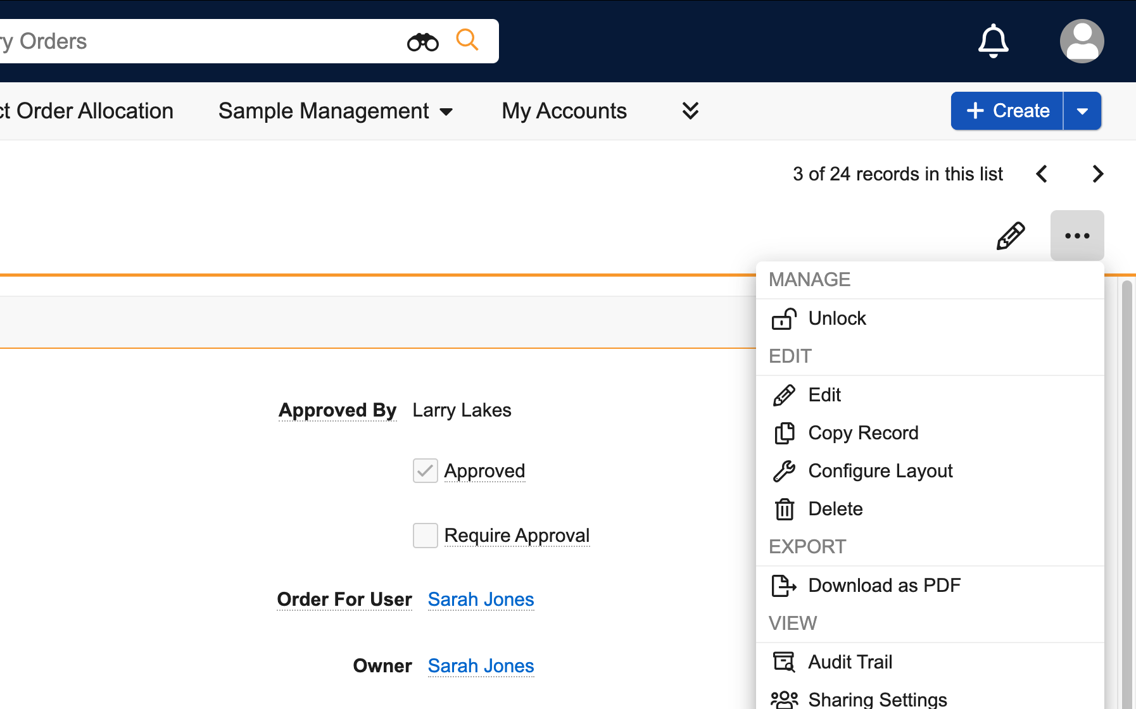The width and height of the screenshot is (1136, 709).
Task: Click the pencil edit icon beside the ellipsis
Action: pyautogui.click(x=1011, y=236)
